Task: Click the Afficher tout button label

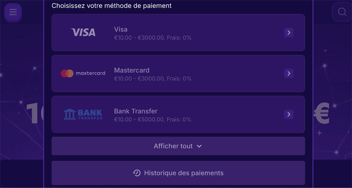Action: [x=173, y=146]
